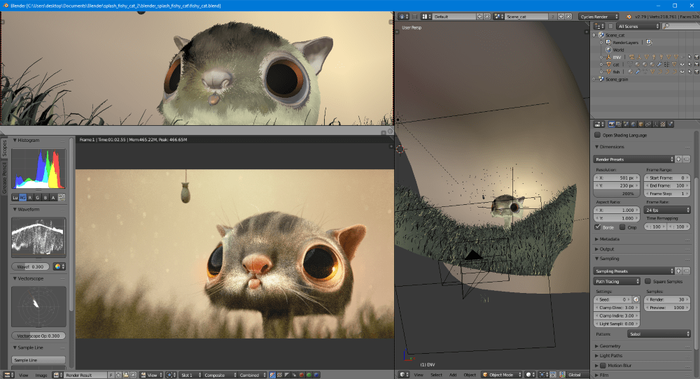Add a new screen layout with plus icon
This screenshot has width=700, height=379.
[x=480, y=17]
